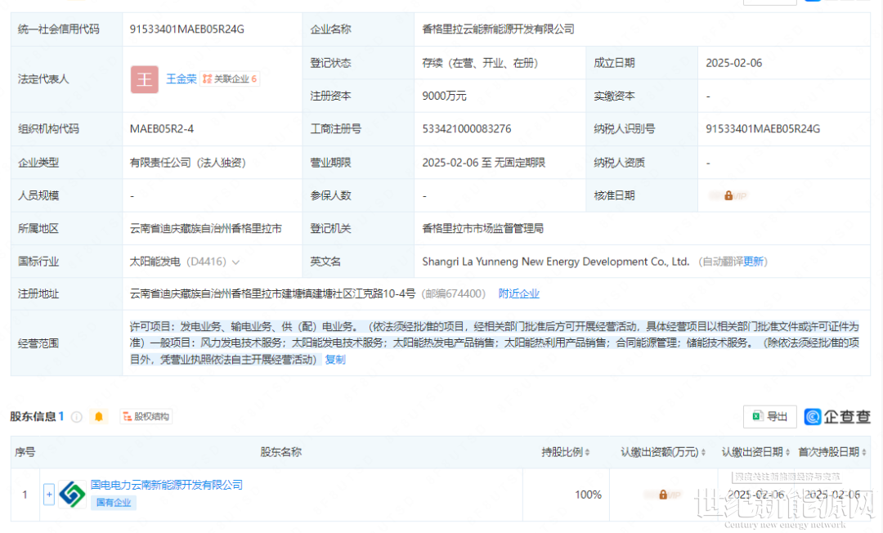Click the VIP lock icon in 核准日期 row
Viewport: 883px width, 533px height.
click(x=728, y=196)
